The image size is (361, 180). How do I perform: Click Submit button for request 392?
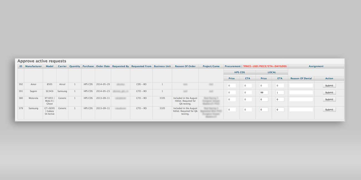point(329,86)
